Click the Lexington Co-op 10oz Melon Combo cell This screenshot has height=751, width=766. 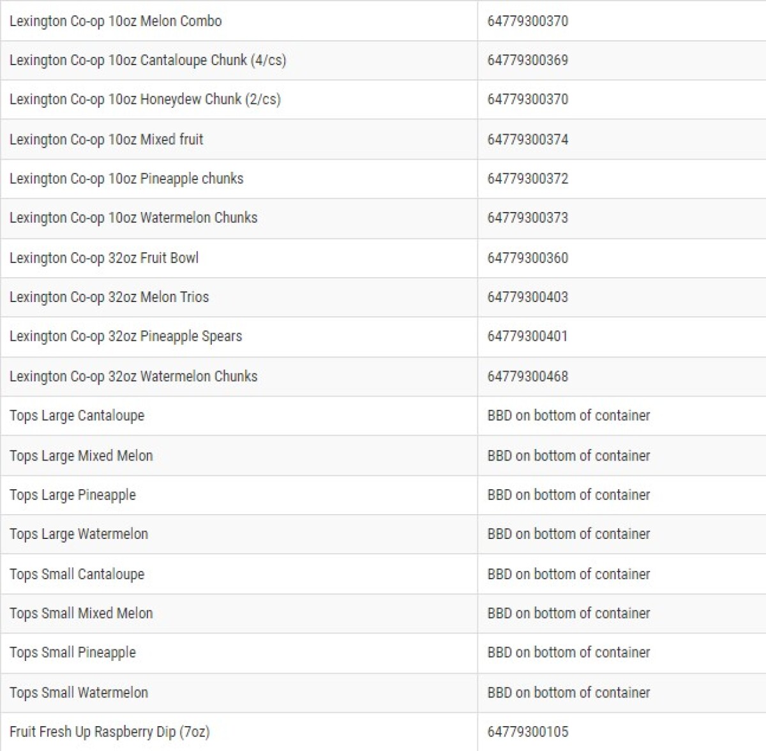[116, 21]
